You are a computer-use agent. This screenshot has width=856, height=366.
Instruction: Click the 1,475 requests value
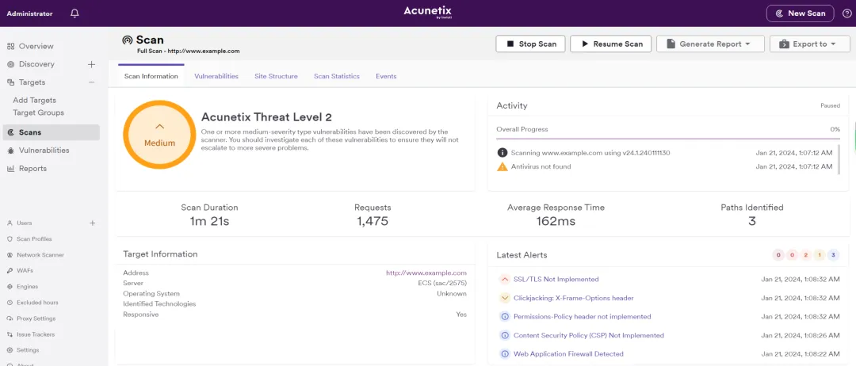[x=373, y=222]
